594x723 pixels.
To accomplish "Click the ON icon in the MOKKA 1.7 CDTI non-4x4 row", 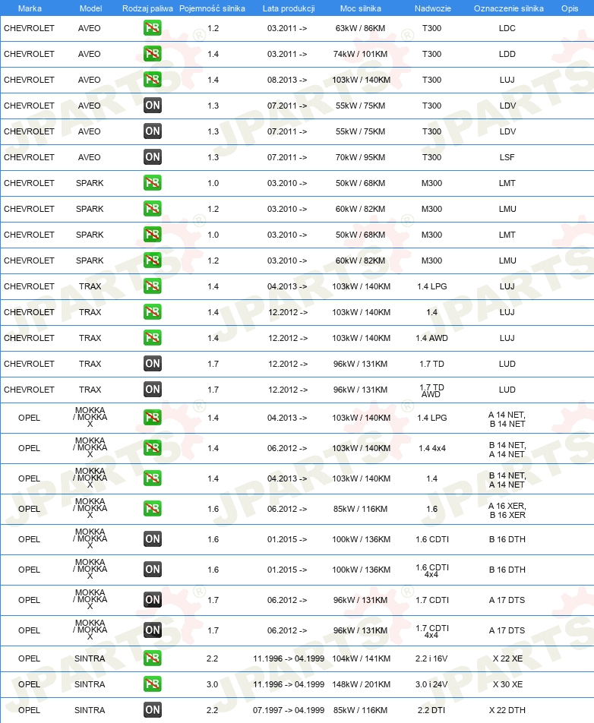I will pos(152,600).
